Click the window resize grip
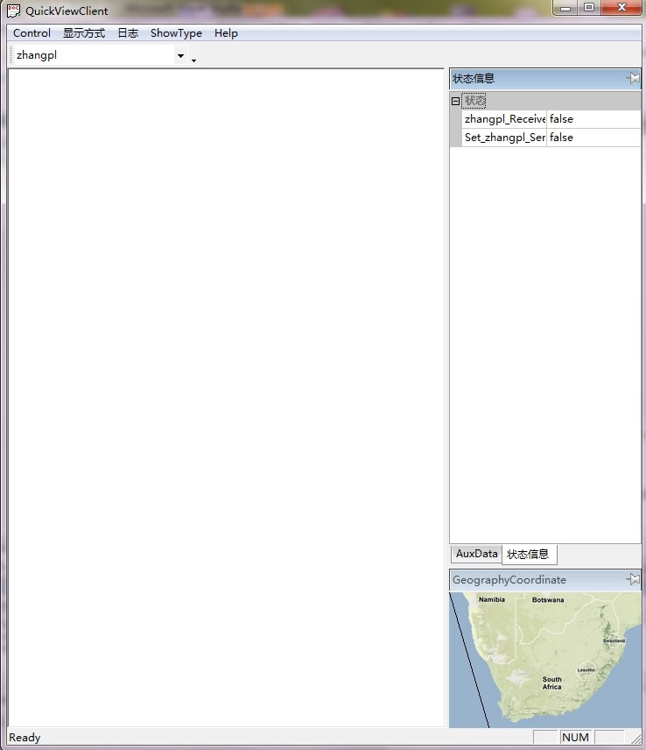Image resolution: width=646 pixels, height=750 pixels. tap(636, 739)
